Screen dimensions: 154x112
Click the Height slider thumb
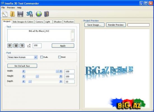[x=37, y=76]
